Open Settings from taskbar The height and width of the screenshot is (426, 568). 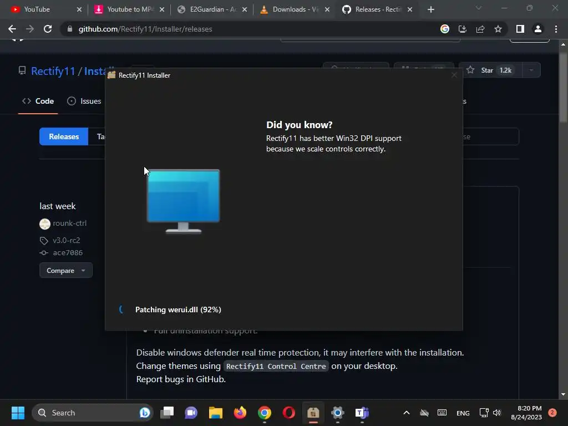[337, 413]
